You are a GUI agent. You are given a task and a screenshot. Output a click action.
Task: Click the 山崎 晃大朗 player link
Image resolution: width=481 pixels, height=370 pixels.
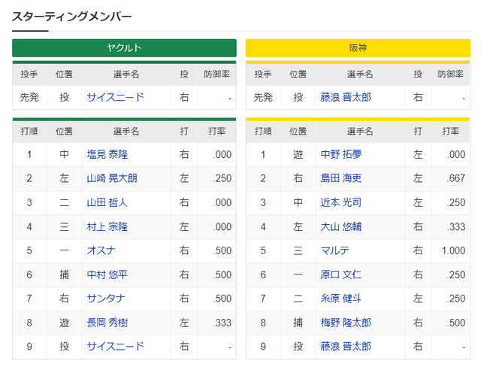pyautogui.click(x=112, y=178)
